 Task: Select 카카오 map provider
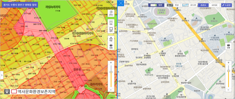pos(203,5)
